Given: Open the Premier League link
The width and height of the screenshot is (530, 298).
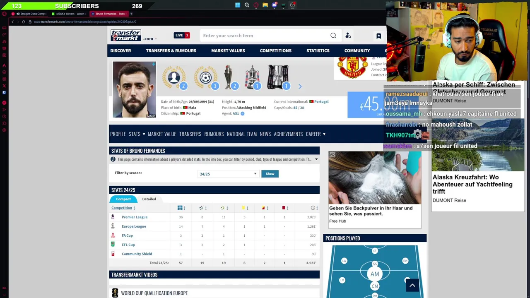Looking at the screenshot, I should point(135,217).
